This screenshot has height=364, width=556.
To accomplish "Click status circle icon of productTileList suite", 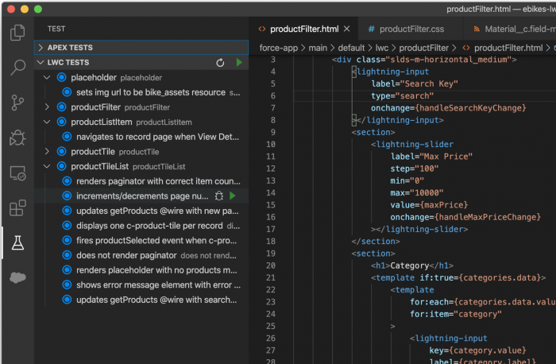I will (x=62, y=166).
